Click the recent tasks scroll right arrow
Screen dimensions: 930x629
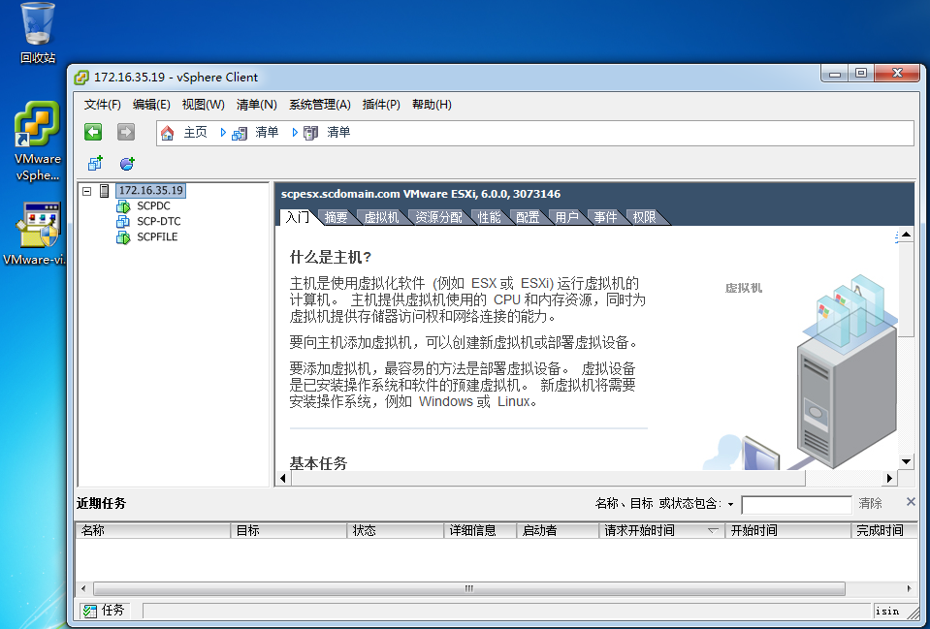pos(910,588)
